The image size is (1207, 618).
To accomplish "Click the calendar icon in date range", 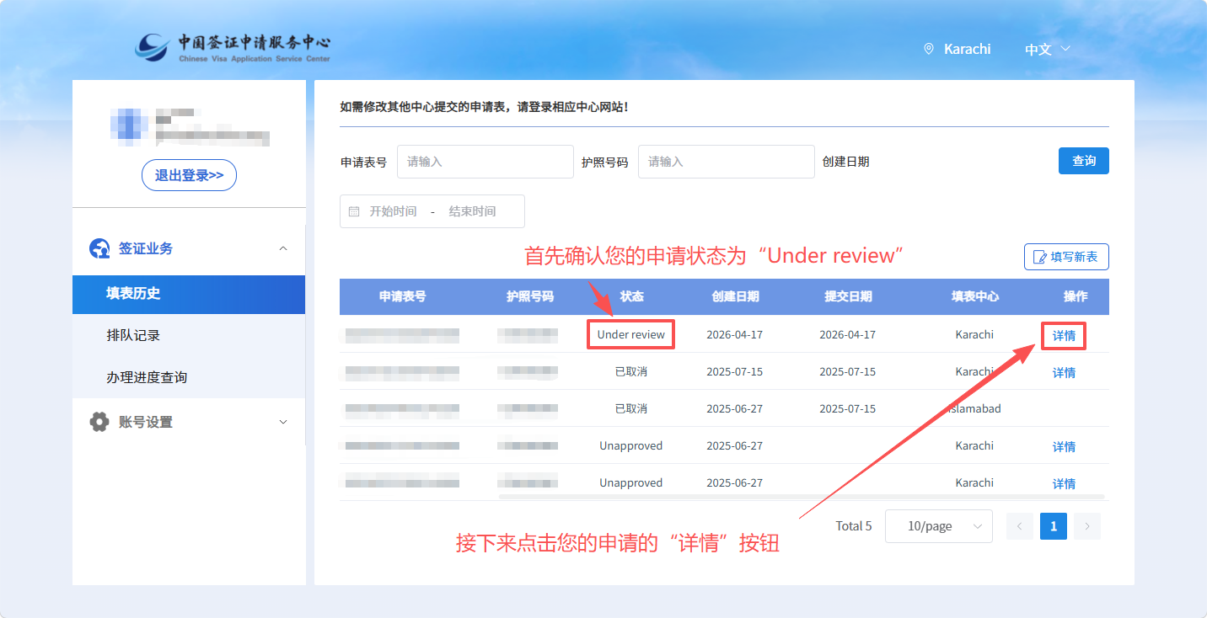I will click(354, 211).
